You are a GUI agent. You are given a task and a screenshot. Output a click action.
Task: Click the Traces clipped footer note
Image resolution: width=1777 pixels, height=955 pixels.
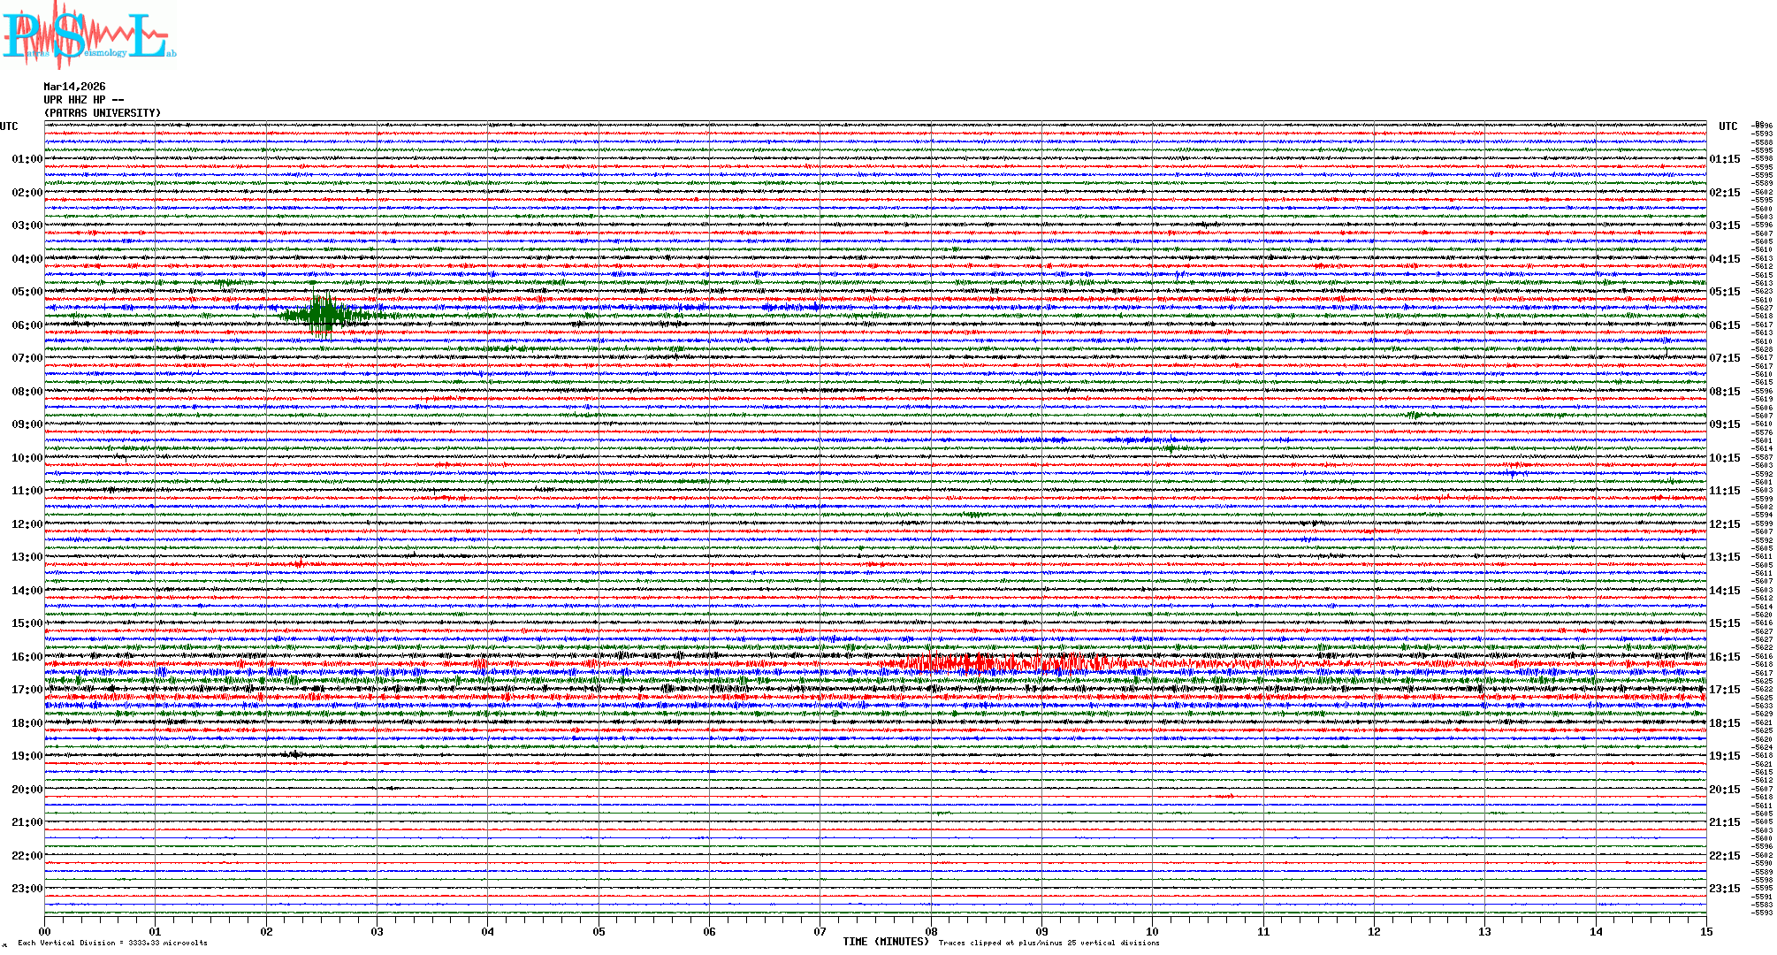click(x=1049, y=943)
